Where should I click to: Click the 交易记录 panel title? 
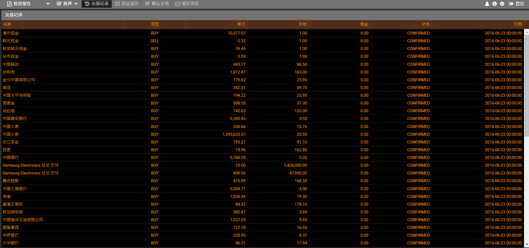click(x=14, y=15)
